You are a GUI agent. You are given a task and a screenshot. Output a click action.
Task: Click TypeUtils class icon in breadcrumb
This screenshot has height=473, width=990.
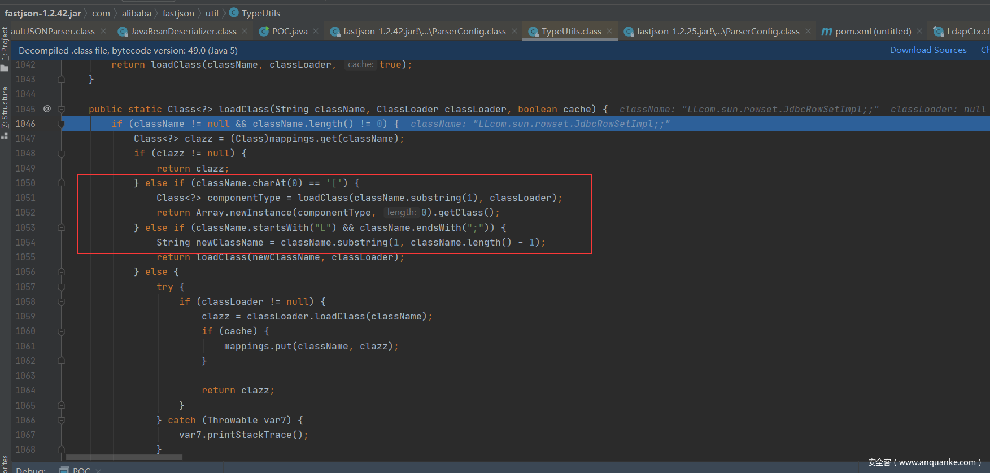(234, 12)
